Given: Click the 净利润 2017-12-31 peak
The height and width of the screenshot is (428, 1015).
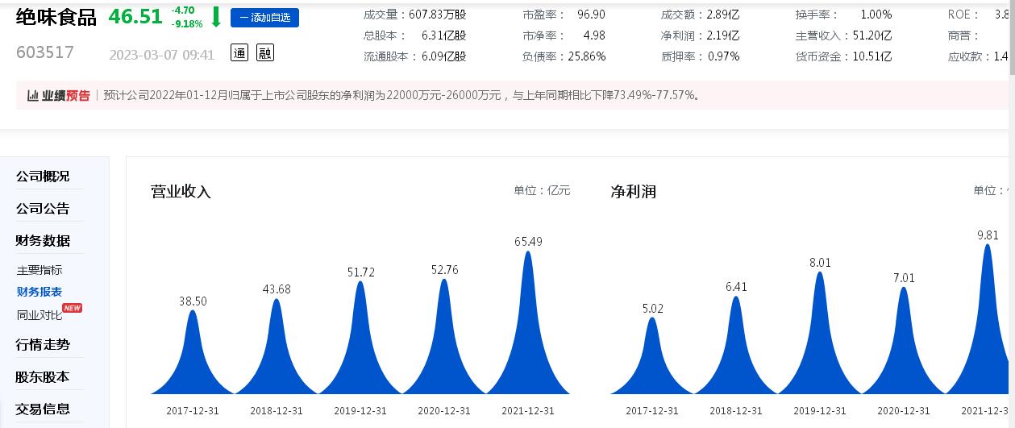Looking at the screenshot, I should point(652,356).
